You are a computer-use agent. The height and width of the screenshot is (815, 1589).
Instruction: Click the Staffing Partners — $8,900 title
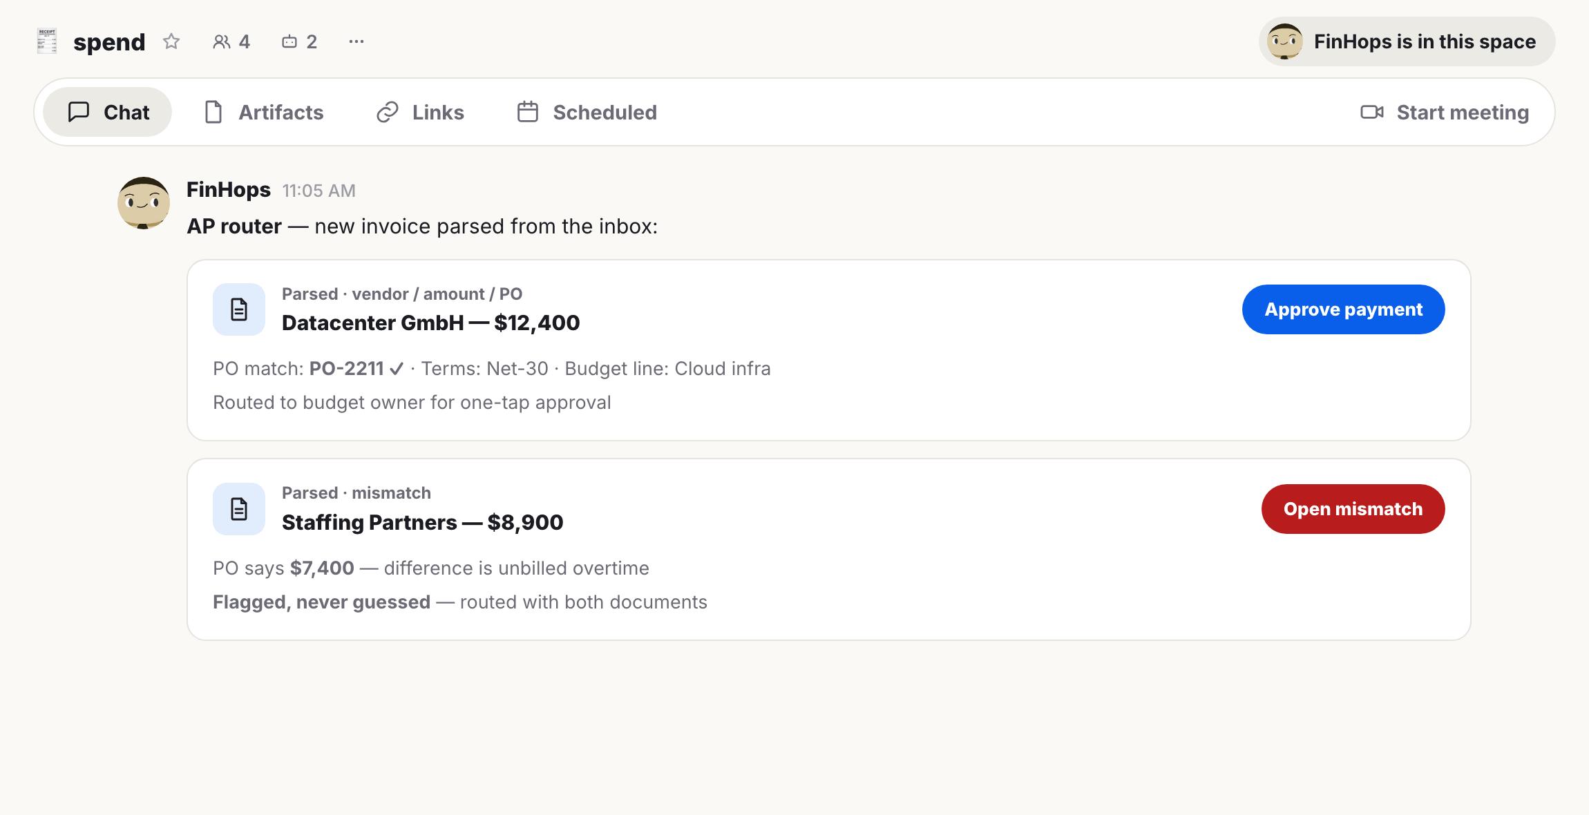[x=422, y=522]
